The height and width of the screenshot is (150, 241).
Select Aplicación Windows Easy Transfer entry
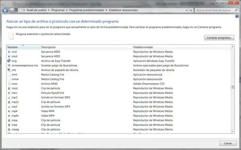154,61
